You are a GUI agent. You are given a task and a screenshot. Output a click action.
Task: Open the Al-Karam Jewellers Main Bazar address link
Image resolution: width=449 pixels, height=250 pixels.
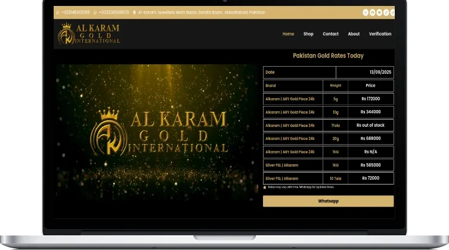coord(202,12)
